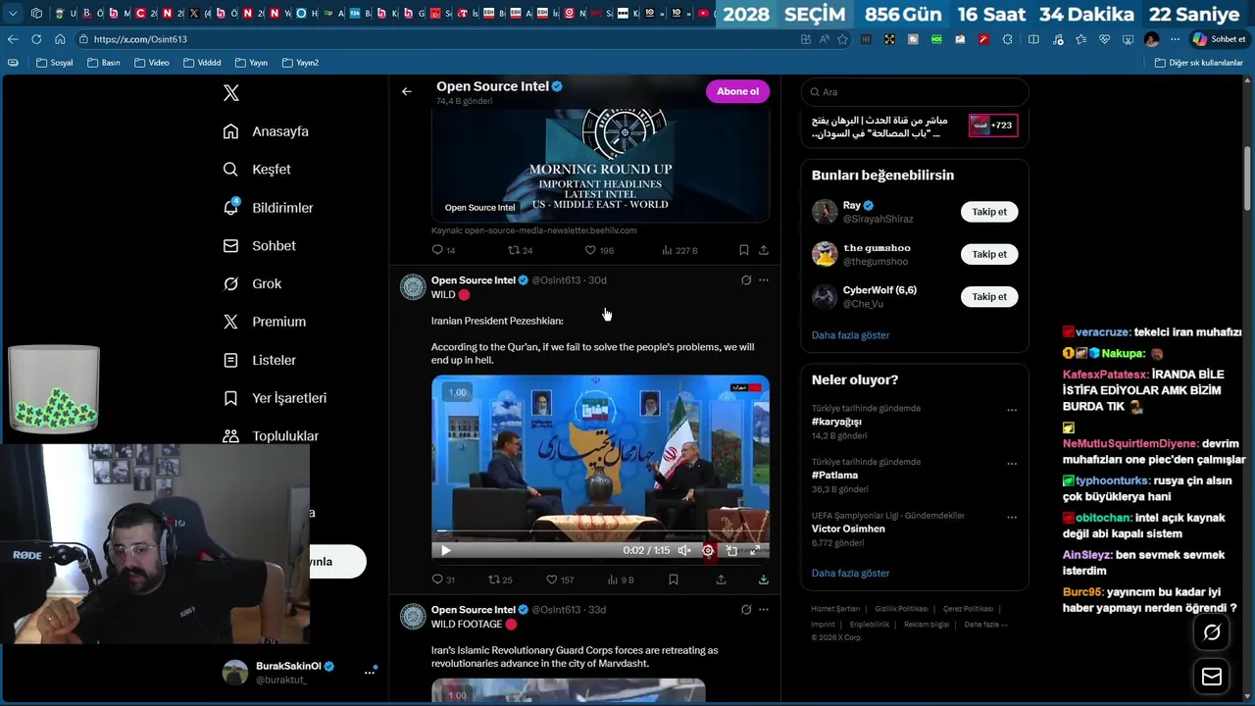Show more trends under Neler oluyor
1255x706 pixels.
coord(850,574)
